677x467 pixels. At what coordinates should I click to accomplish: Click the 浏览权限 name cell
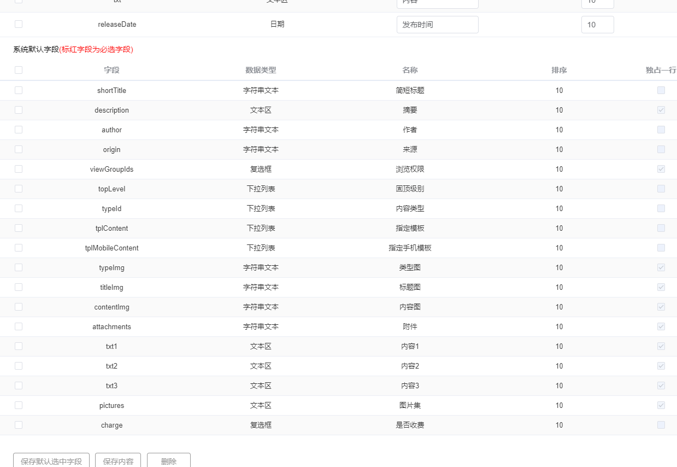[410, 169]
